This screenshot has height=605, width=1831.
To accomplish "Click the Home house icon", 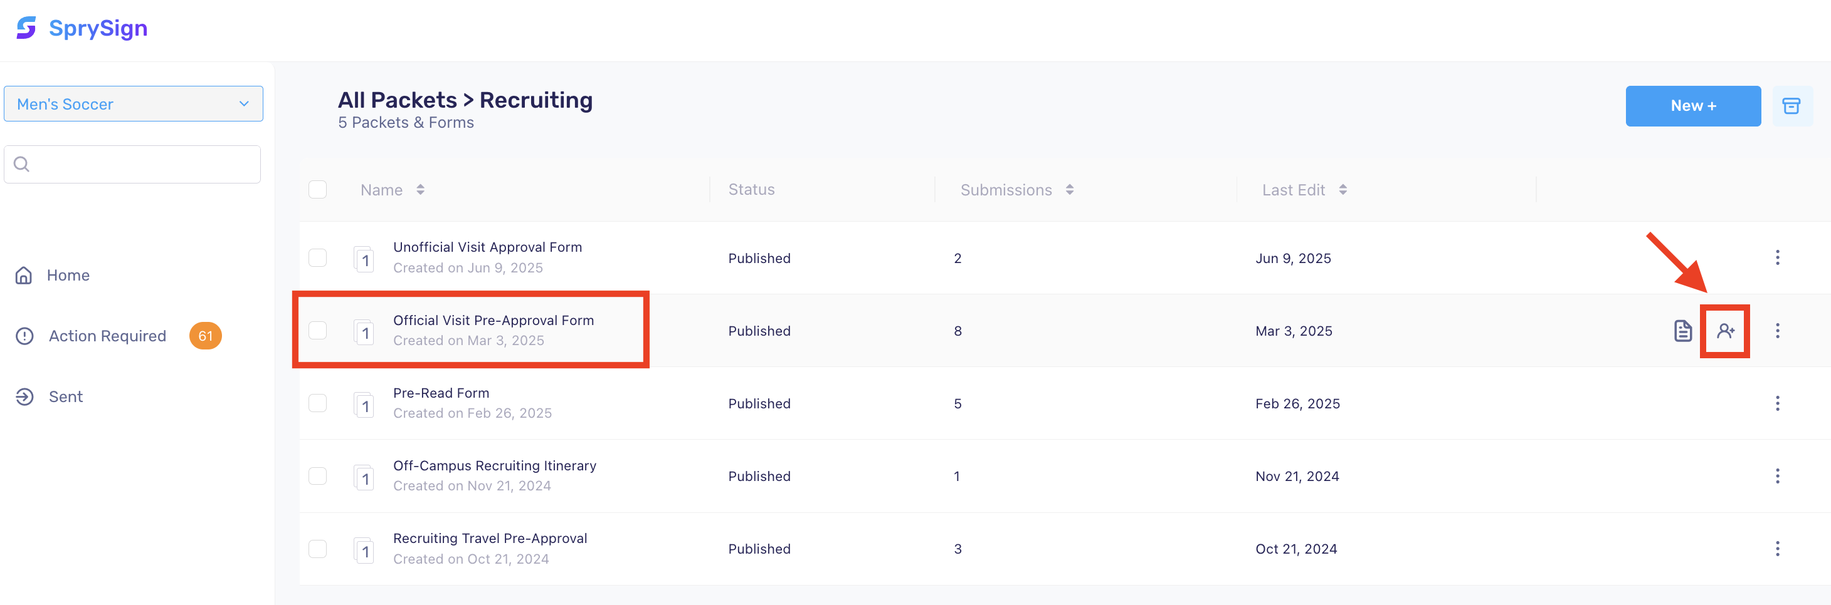I will pos(24,276).
